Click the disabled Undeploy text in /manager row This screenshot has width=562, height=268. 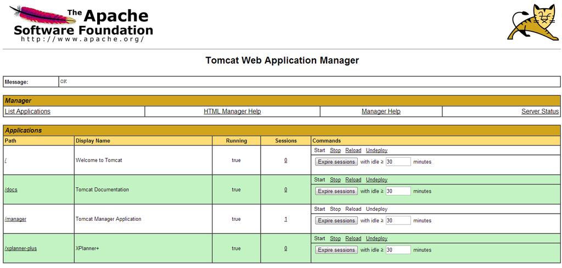point(376,209)
